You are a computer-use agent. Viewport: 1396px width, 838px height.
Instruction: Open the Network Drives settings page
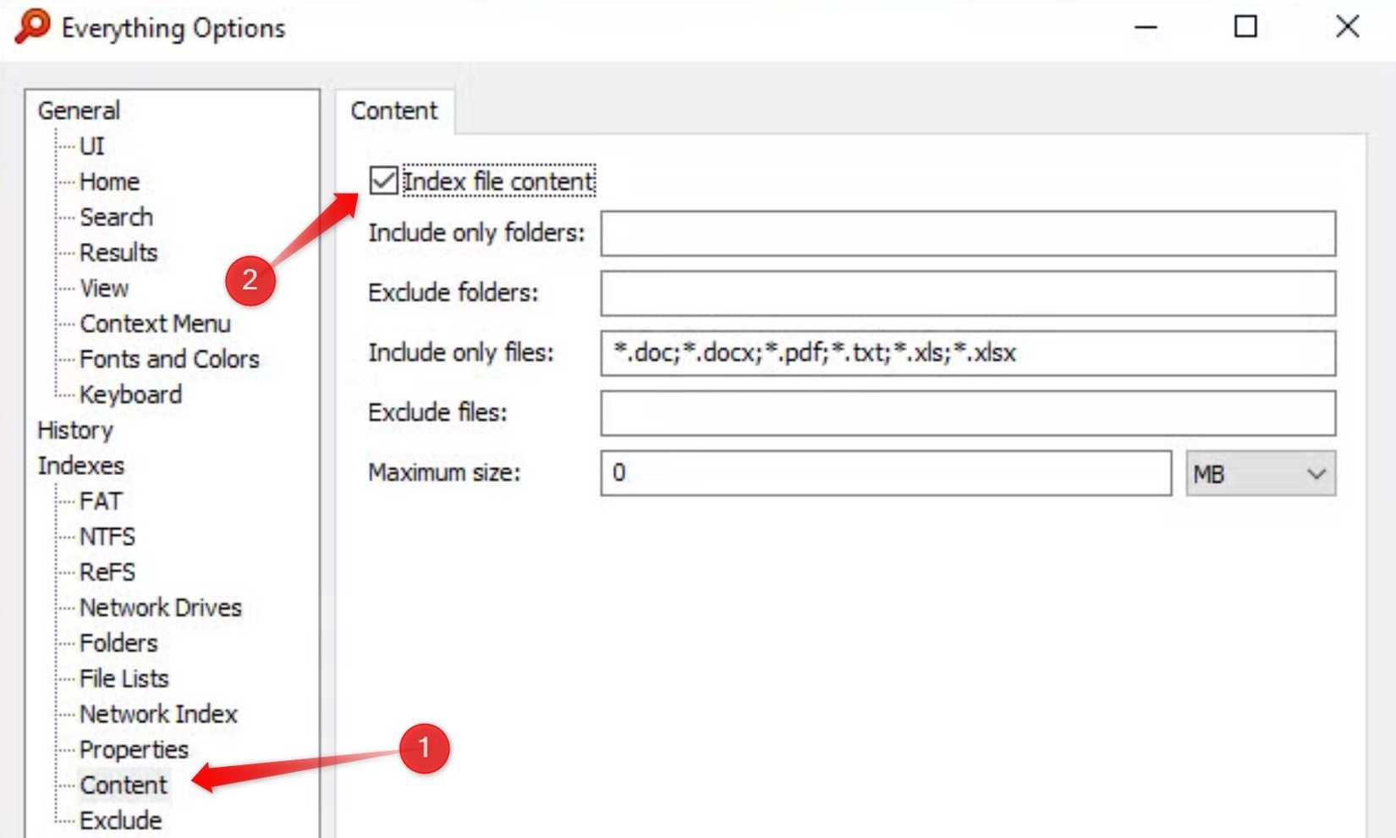[x=161, y=608]
